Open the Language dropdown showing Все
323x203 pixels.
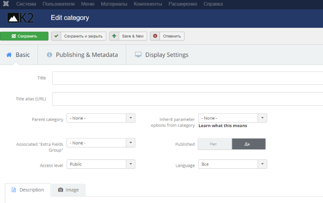[x=233, y=164]
